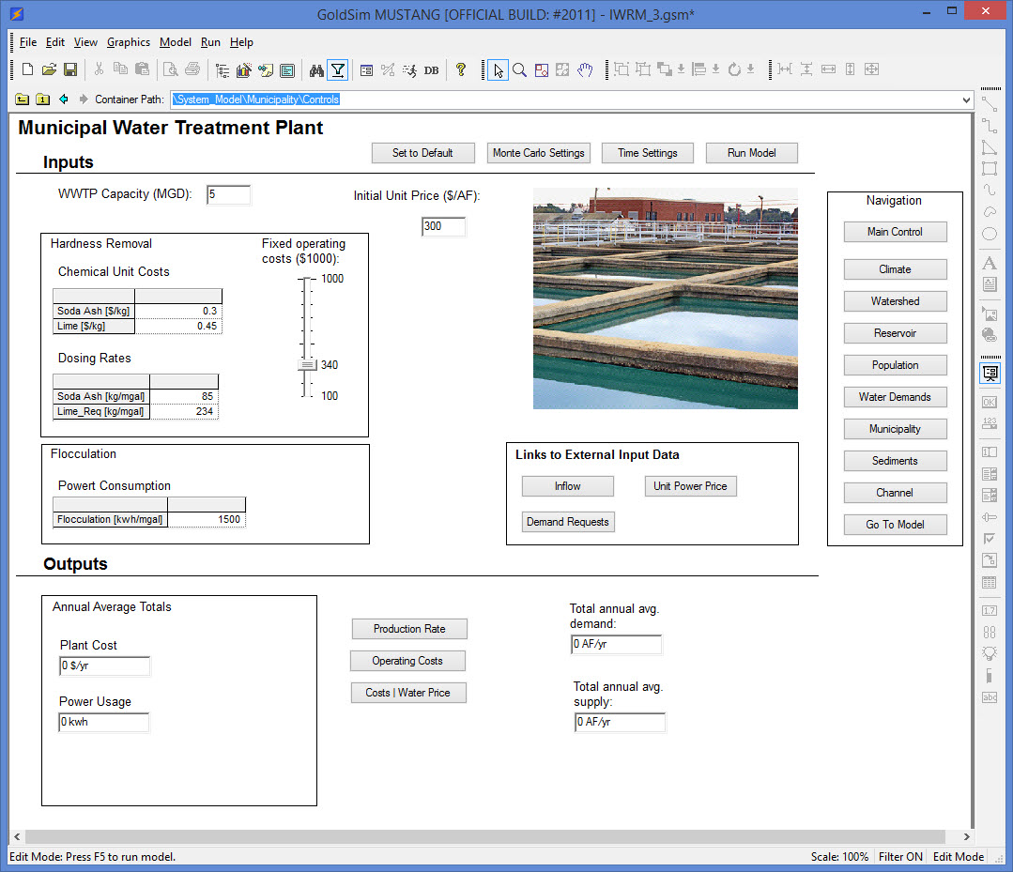
Task: Toggle Filter ON in the status bar
Action: (900, 857)
